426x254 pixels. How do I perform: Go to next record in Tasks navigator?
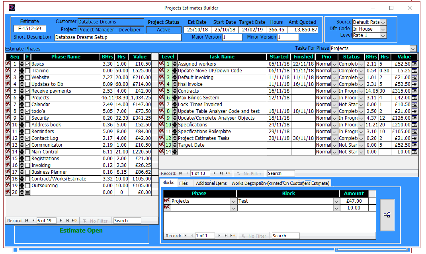215,173
